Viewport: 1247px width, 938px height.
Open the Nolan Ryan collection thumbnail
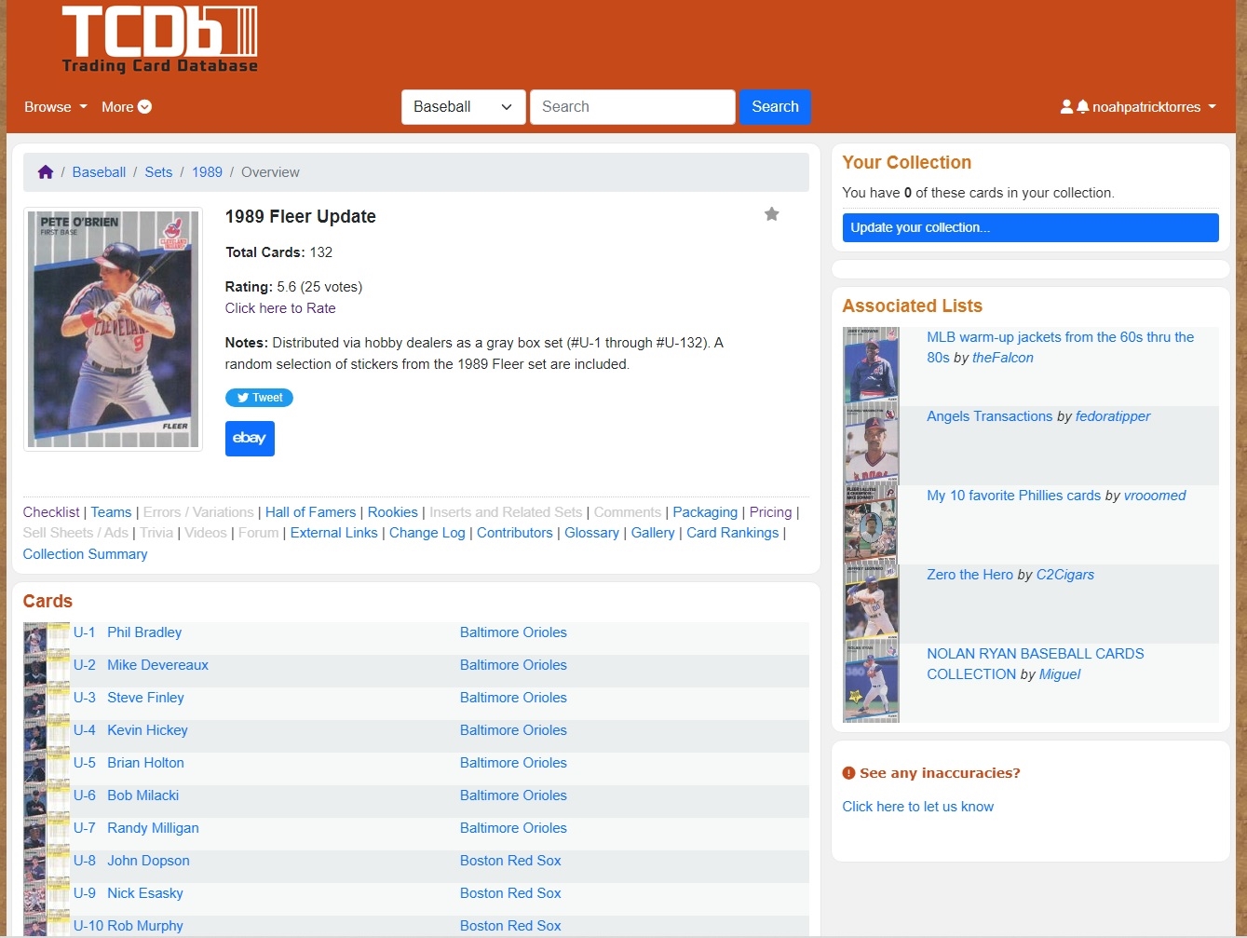871,683
